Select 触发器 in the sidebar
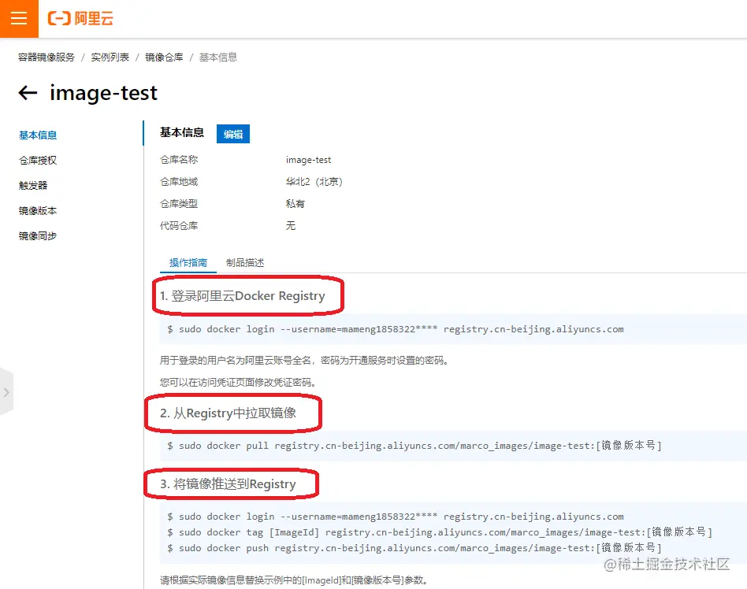Screen dimensions: 747x589 (x=33, y=185)
